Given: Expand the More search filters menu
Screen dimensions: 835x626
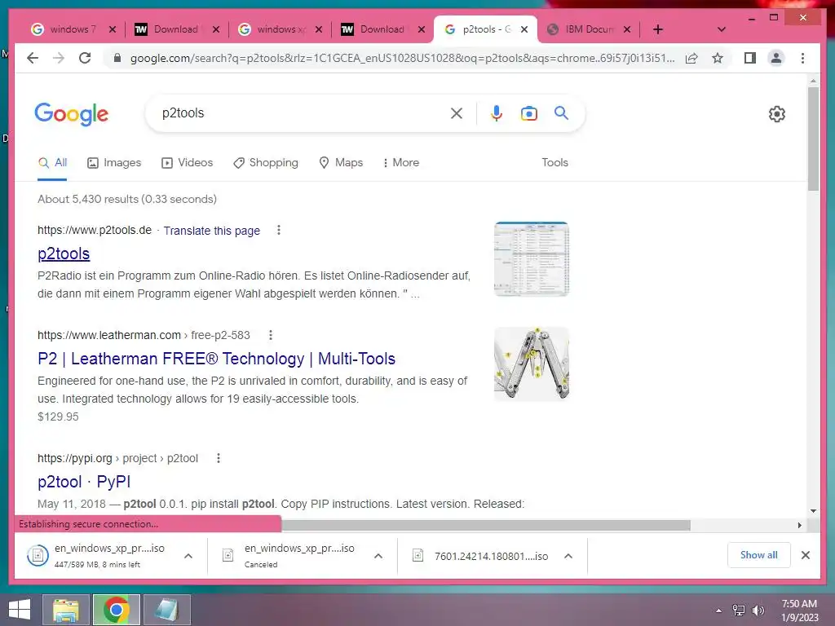Looking at the screenshot, I should coord(401,162).
